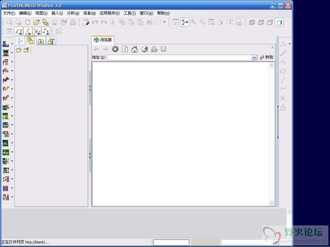Viewport: 330px width, 247px height.
Task: Click the scissors Cut icon
Action: click(x=113, y=22)
